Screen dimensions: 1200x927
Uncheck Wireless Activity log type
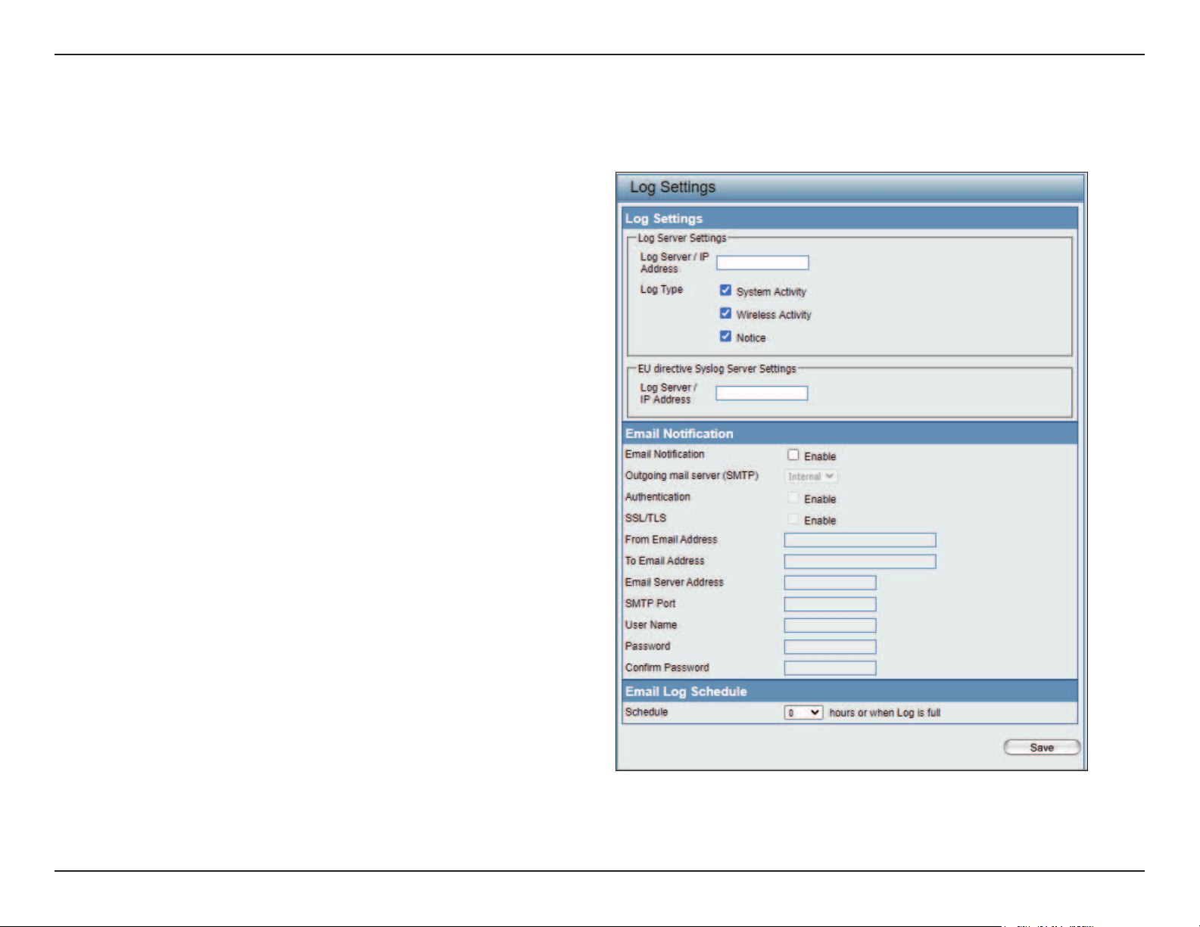pos(725,313)
